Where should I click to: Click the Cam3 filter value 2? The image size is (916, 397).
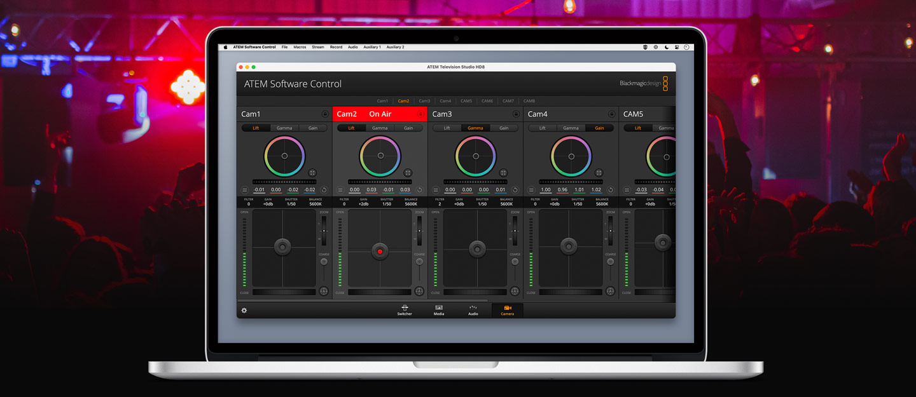tap(440, 204)
